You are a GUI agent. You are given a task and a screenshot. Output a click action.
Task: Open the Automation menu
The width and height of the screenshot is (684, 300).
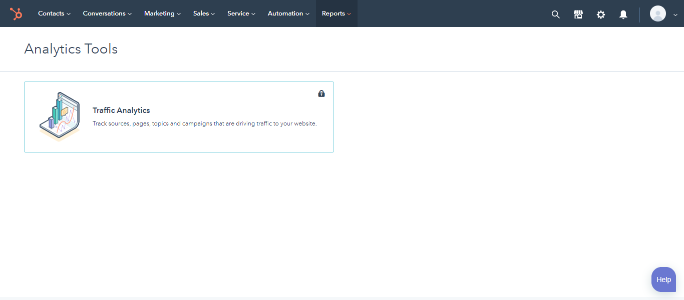(x=288, y=13)
